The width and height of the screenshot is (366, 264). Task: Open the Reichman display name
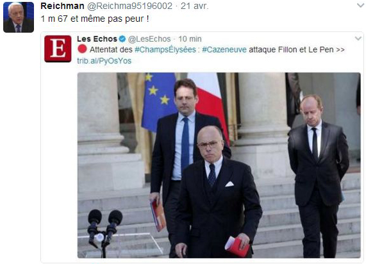click(62, 6)
